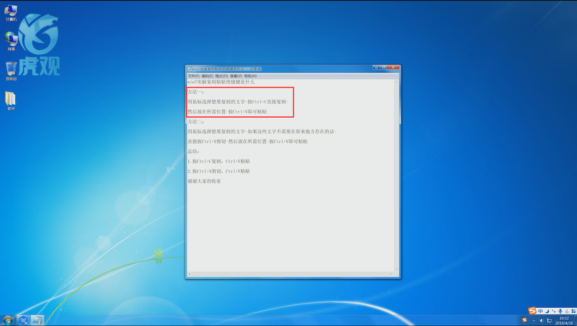Click the Notepad window title bar text

click(x=227, y=69)
